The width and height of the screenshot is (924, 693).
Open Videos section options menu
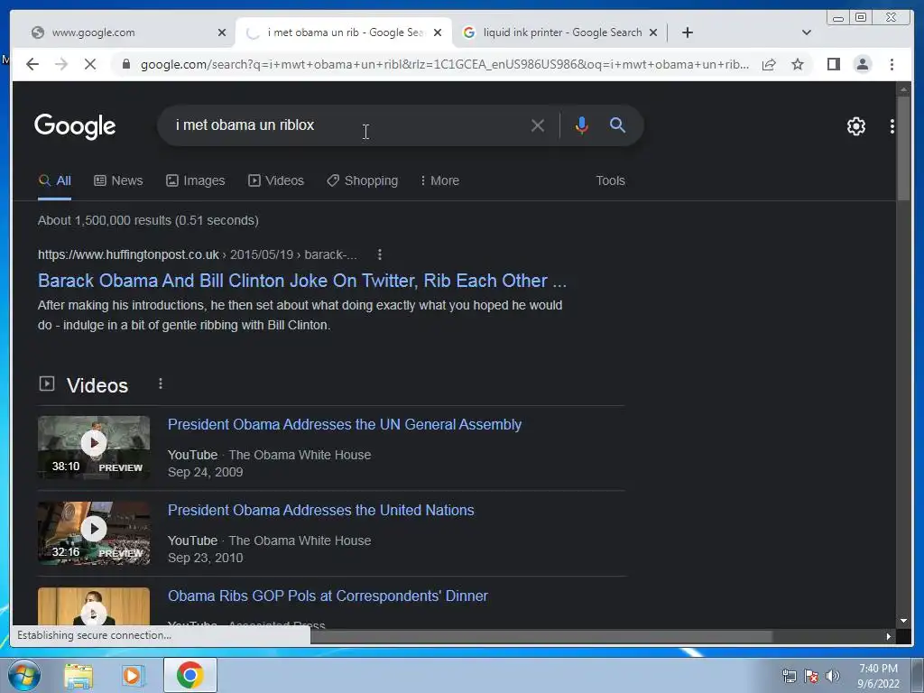tap(161, 384)
